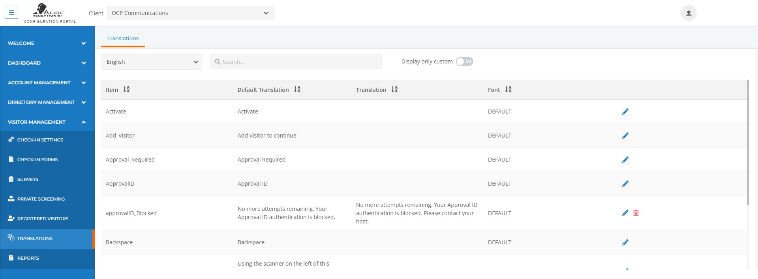758x279 pixels.
Task: Click the Translations sidebar icon
Action: pos(11,237)
